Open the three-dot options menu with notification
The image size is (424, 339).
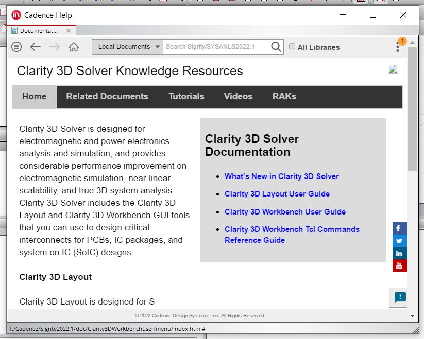tap(398, 47)
